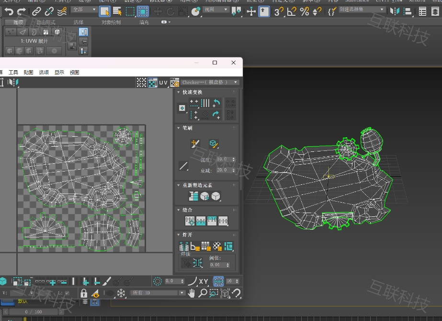The image size is (442, 321).
Task: Select the Link tool chain icon
Action: pyautogui.click(x=36, y=11)
